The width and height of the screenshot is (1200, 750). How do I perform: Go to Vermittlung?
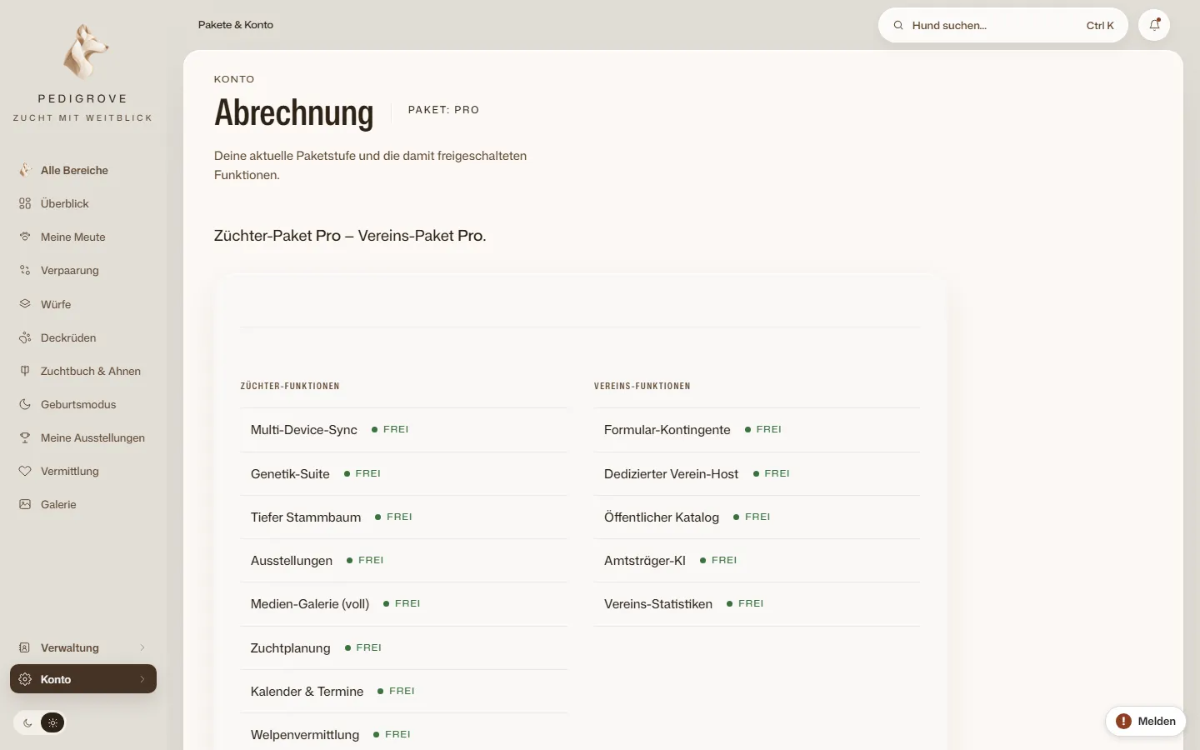pyautogui.click(x=83, y=471)
